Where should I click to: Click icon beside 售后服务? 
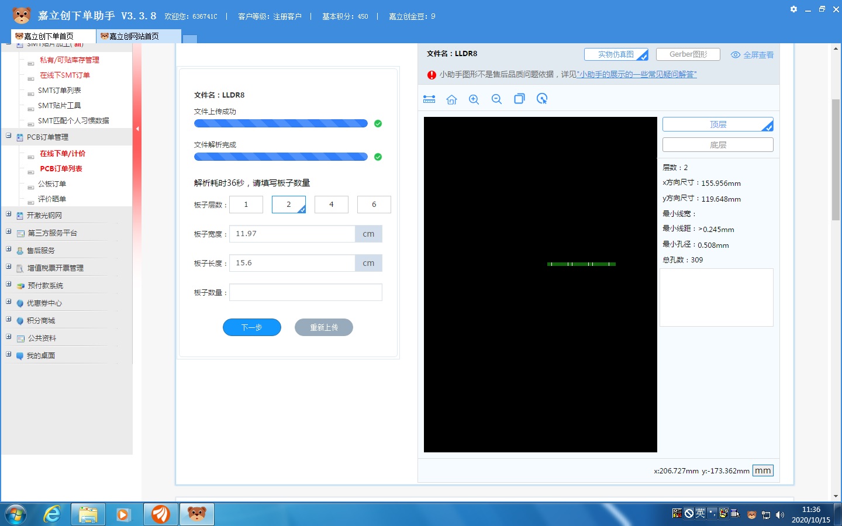(x=20, y=251)
